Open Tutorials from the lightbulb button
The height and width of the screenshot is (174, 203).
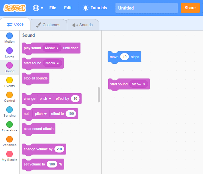[x=95, y=8]
